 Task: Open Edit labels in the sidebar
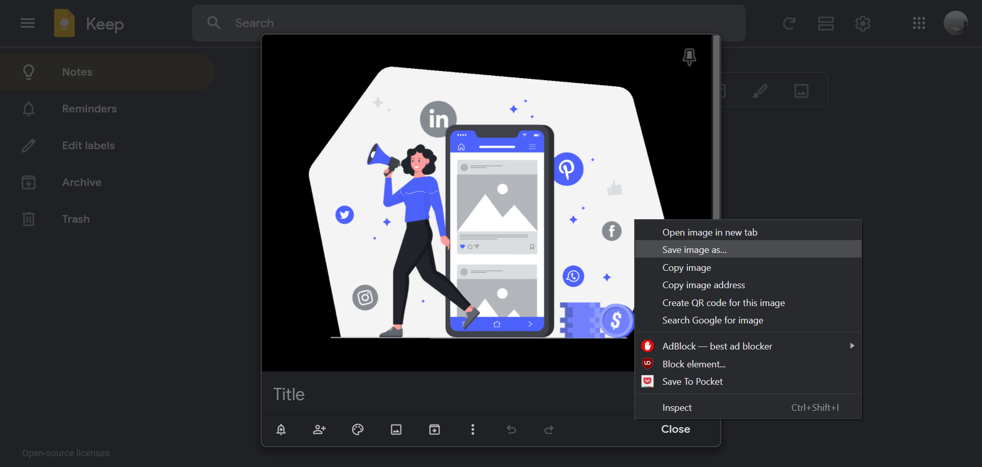coord(107,146)
